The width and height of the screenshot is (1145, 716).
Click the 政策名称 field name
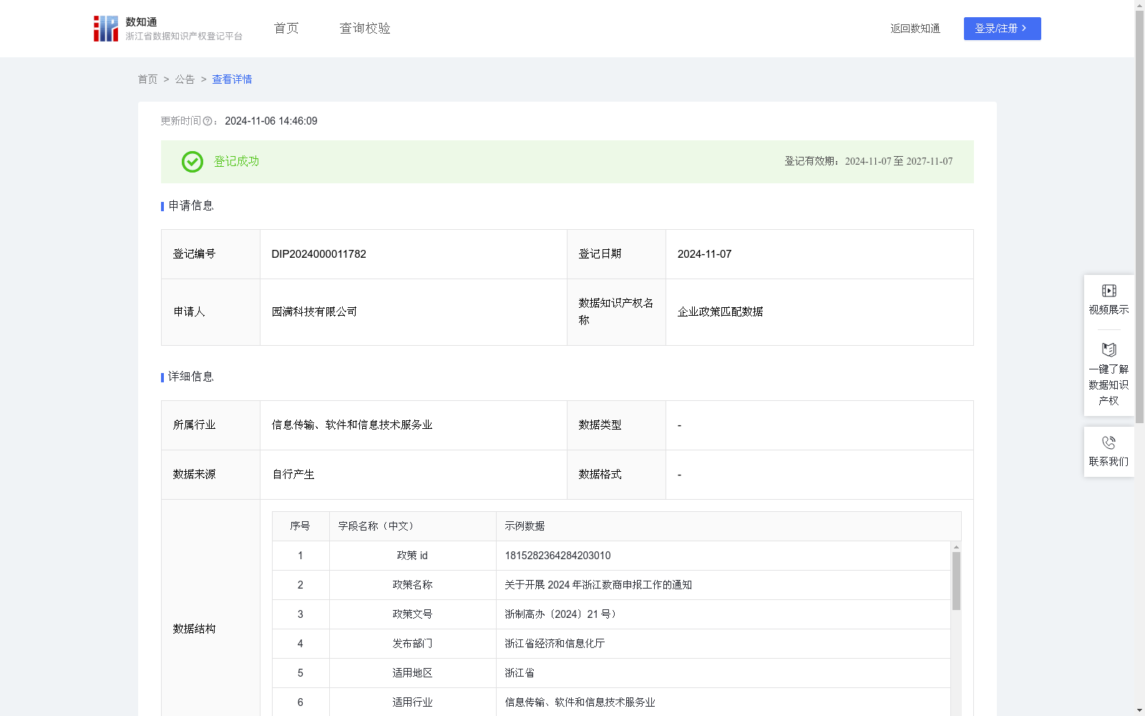click(x=412, y=585)
